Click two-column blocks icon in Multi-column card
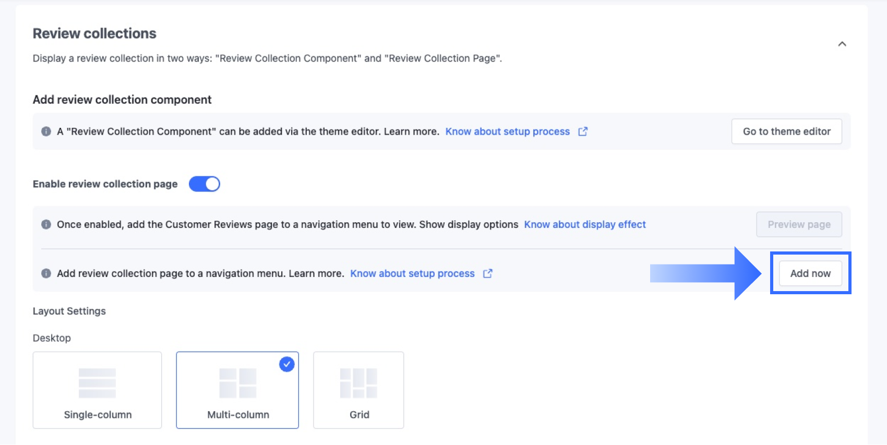Viewport: 887px width, 445px height. click(237, 383)
